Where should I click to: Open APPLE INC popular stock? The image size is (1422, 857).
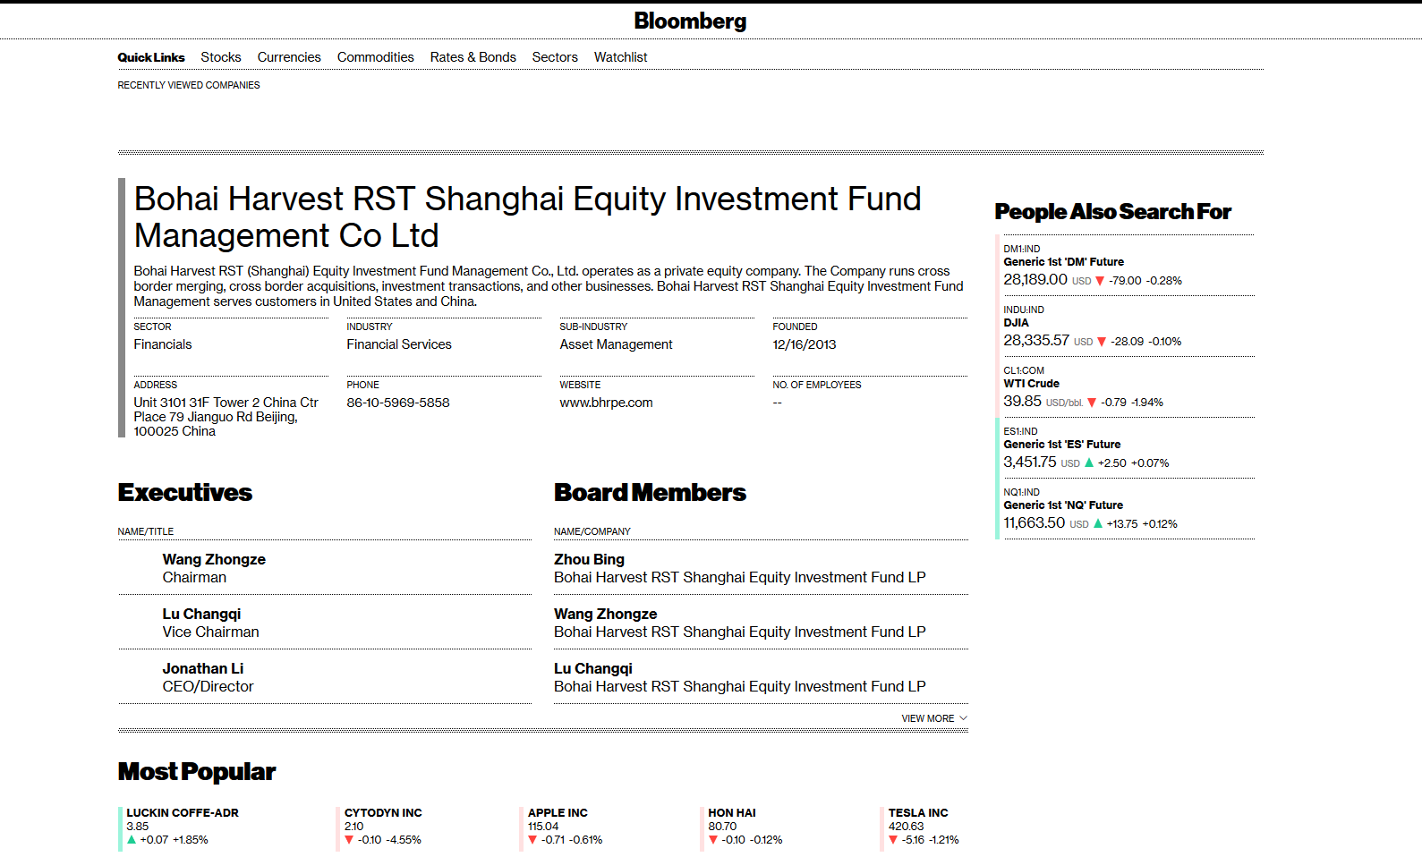coord(558,813)
